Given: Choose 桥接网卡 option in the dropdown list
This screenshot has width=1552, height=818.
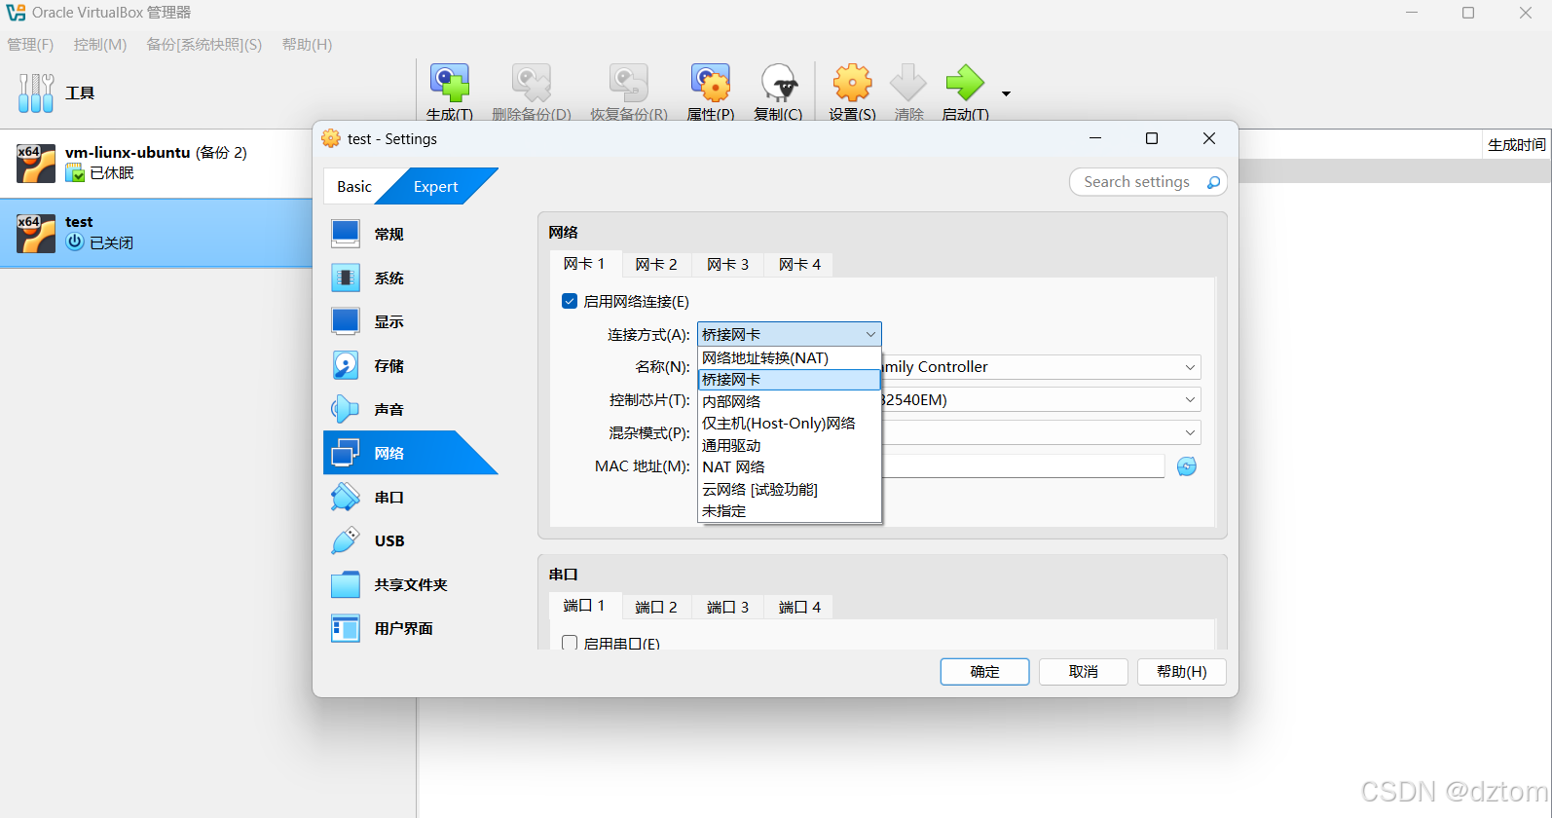Looking at the screenshot, I should [790, 380].
